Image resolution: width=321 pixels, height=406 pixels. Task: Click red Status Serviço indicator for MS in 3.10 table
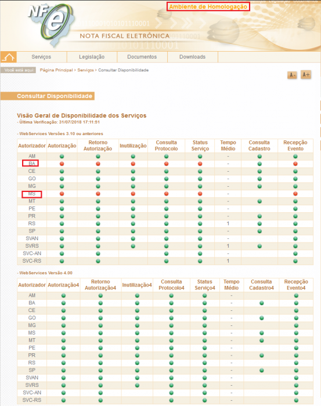(x=200, y=194)
